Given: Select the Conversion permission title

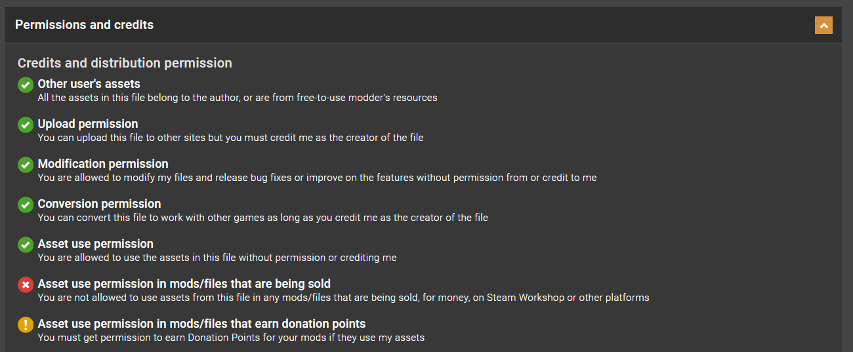Looking at the screenshot, I should pyautogui.click(x=99, y=204).
